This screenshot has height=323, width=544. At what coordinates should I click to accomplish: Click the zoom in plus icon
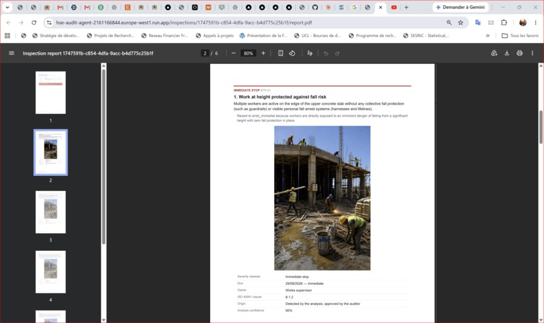click(x=263, y=53)
